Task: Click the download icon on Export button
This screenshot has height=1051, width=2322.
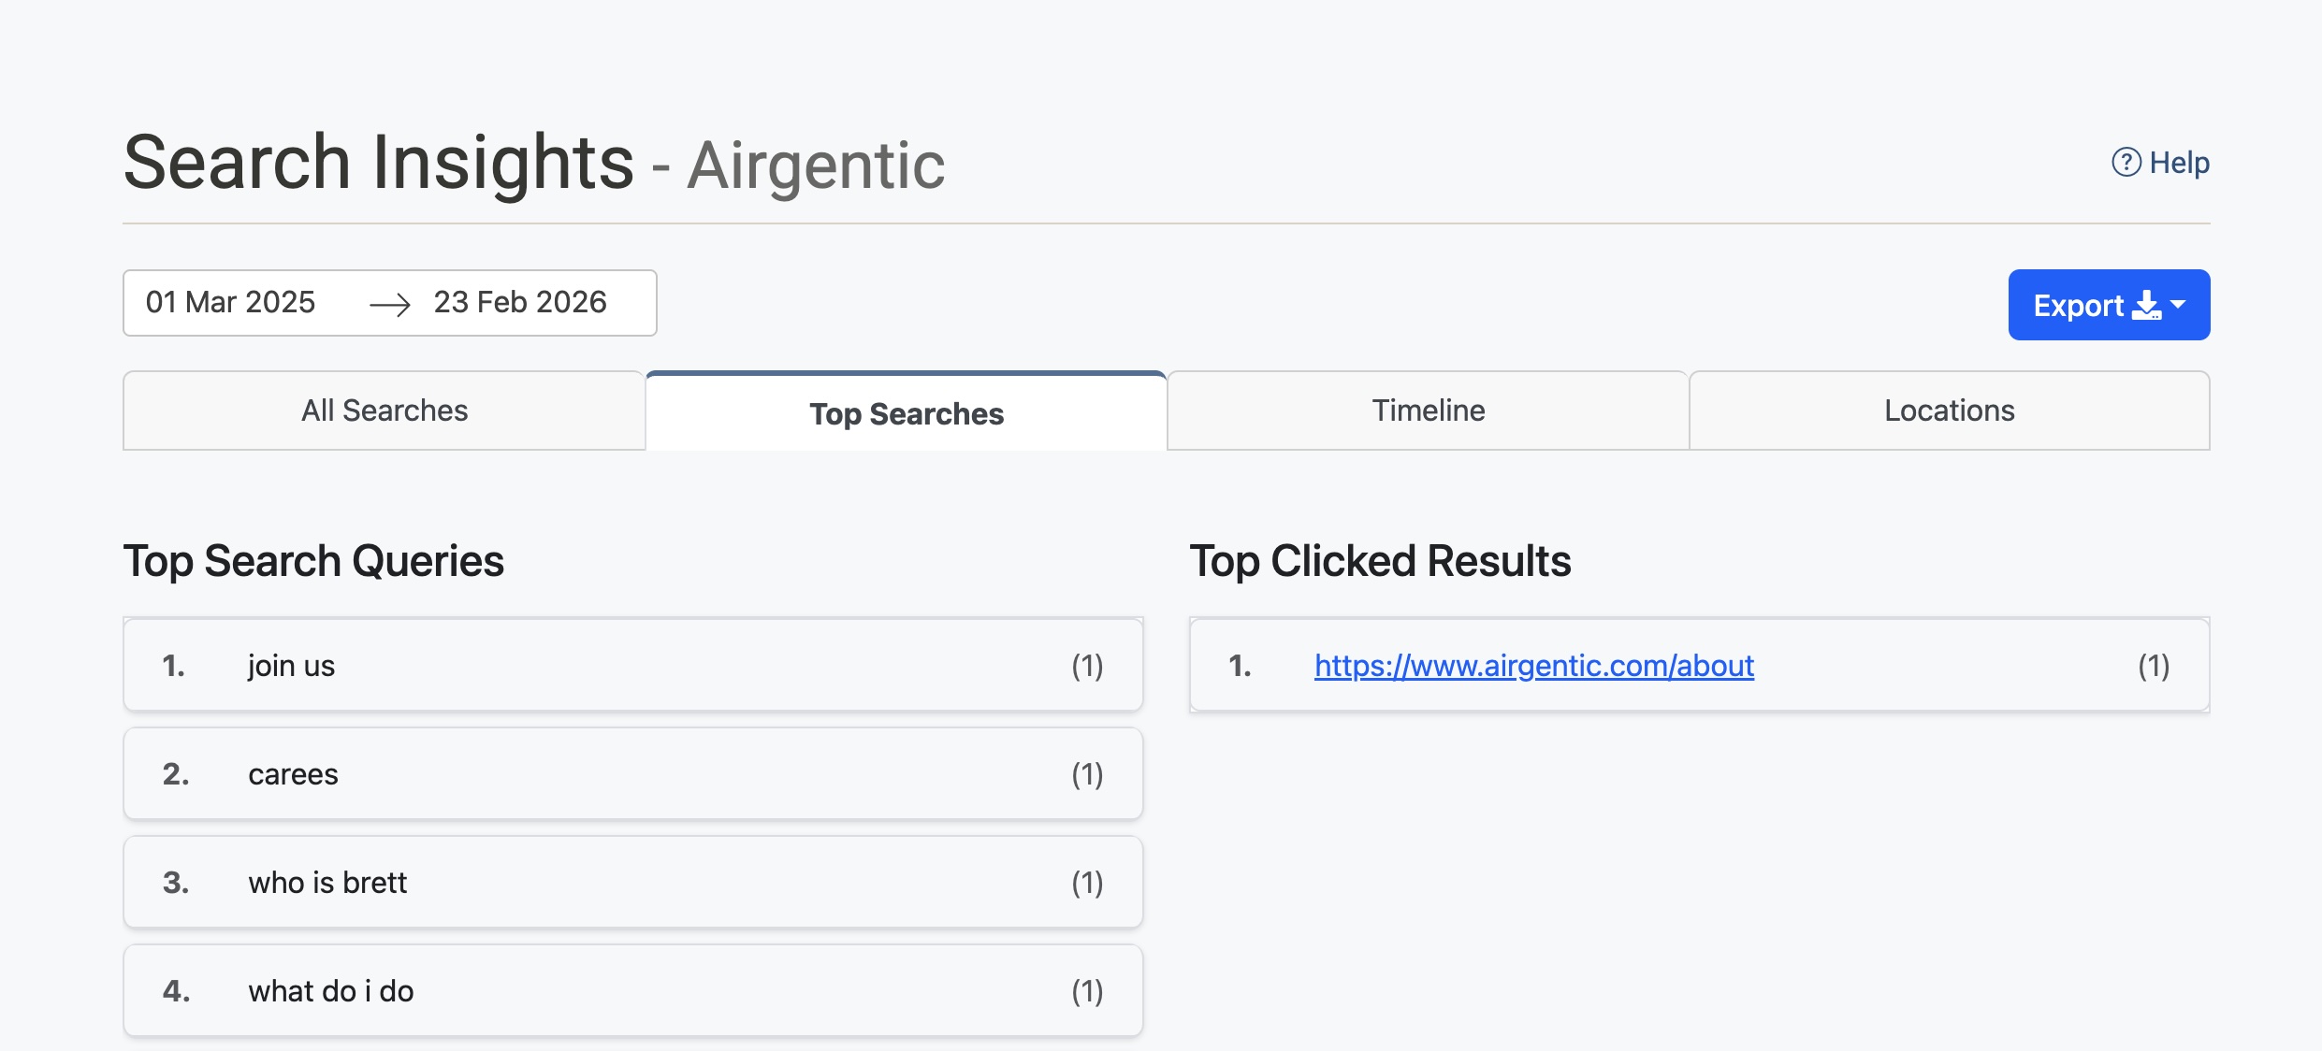Action: [x=2145, y=306]
